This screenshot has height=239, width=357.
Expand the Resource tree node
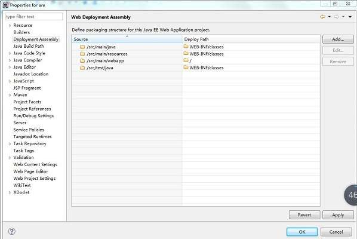[10, 26]
